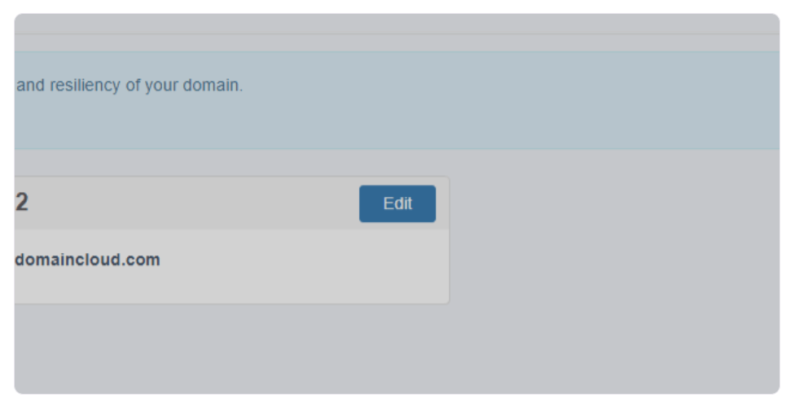Click the card body below domaincloud.com

click(x=232, y=286)
